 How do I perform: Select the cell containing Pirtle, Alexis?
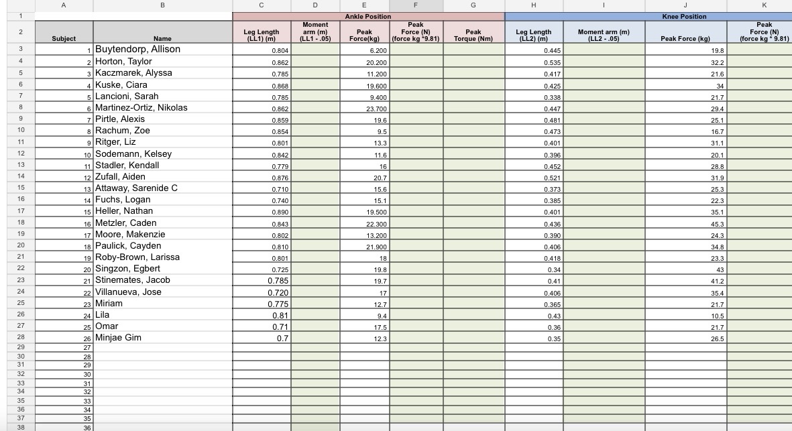pyautogui.click(x=163, y=119)
